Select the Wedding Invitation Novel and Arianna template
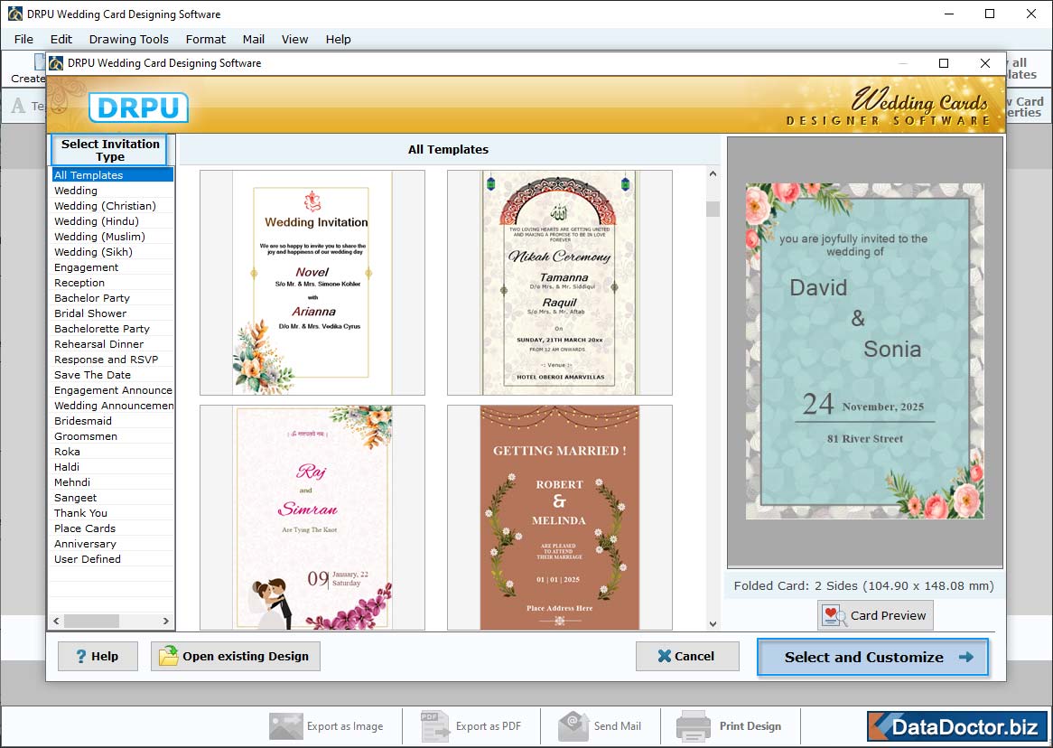The image size is (1053, 748). click(x=312, y=282)
